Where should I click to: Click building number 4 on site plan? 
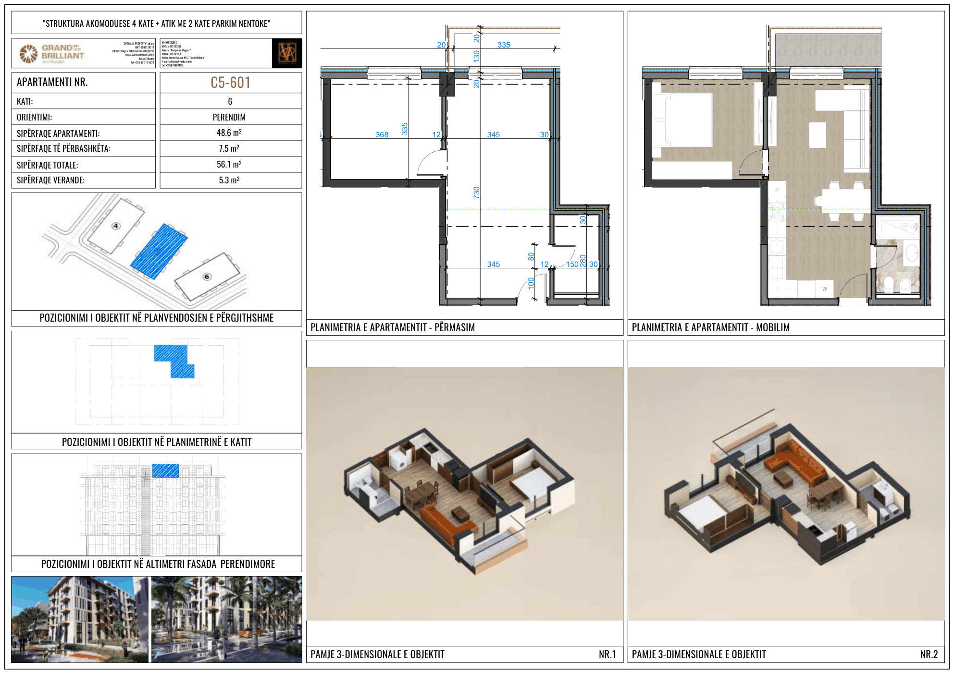coord(116,226)
